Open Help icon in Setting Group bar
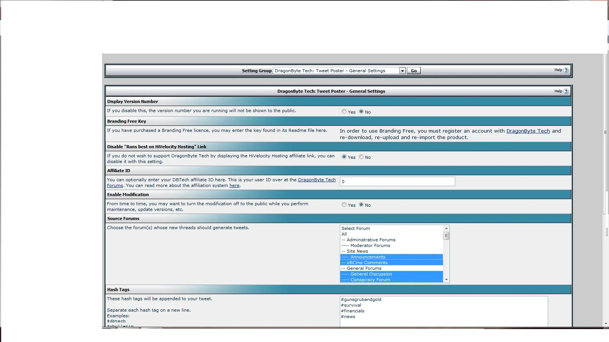 pyautogui.click(x=566, y=70)
